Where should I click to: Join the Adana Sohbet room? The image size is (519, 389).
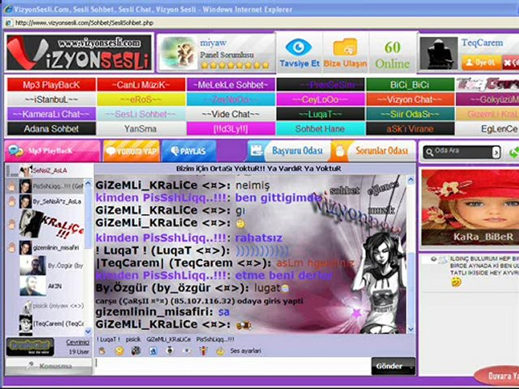point(51,129)
